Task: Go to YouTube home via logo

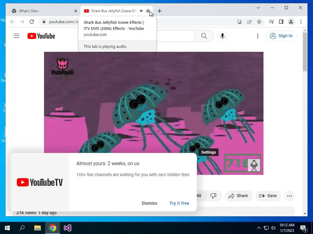Action: pos(41,36)
